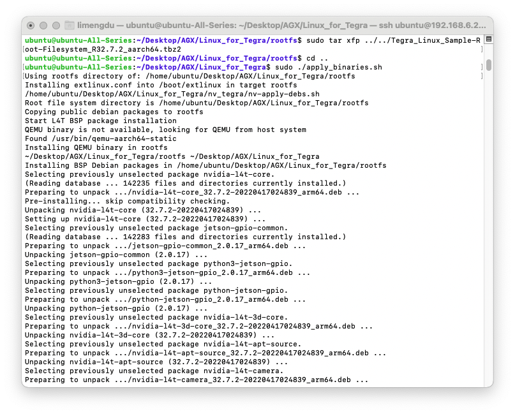Click the window title text 'limengdu — ubuntu@ubuntu-All-Series'
The image size is (515, 414).
tap(156, 26)
